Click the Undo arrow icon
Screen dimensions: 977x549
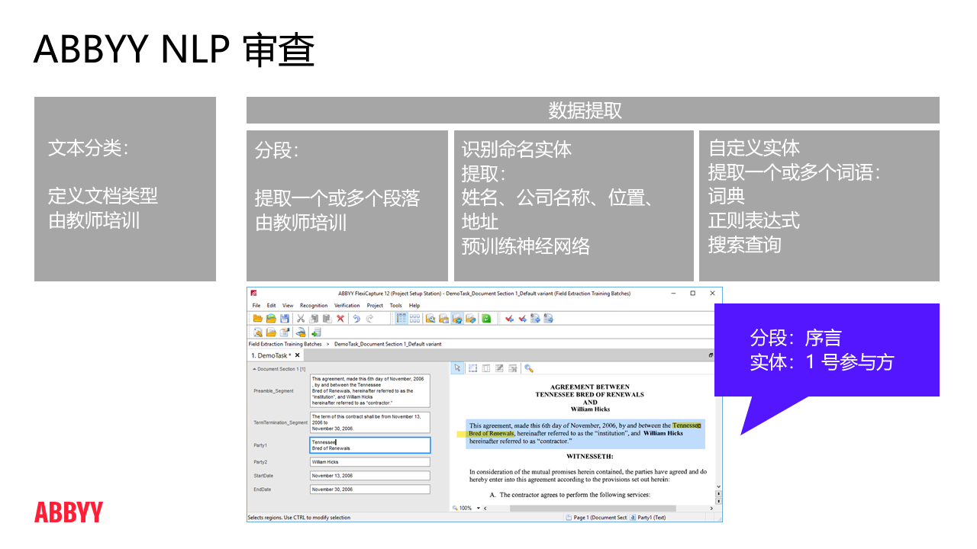tap(356, 319)
